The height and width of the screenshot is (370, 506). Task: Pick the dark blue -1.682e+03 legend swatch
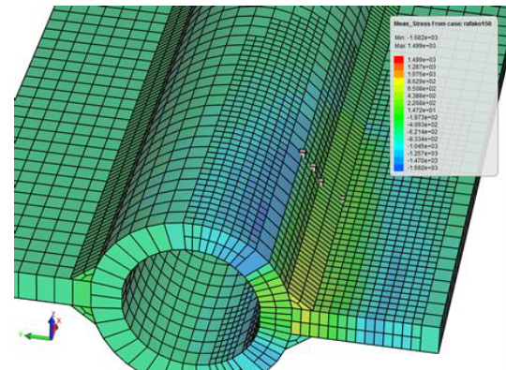tap(399, 168)
